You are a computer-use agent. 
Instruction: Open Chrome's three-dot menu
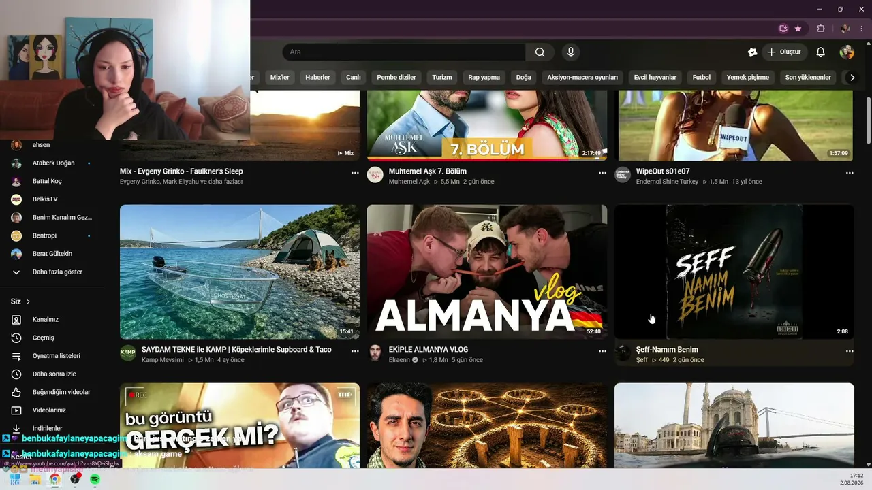click(x=862, y=29)
